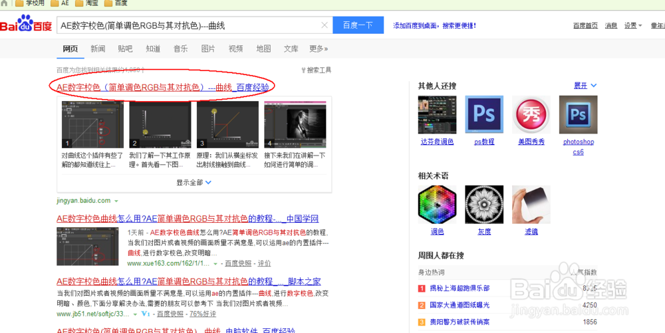Click the 调色 text link

click(437, 232)
